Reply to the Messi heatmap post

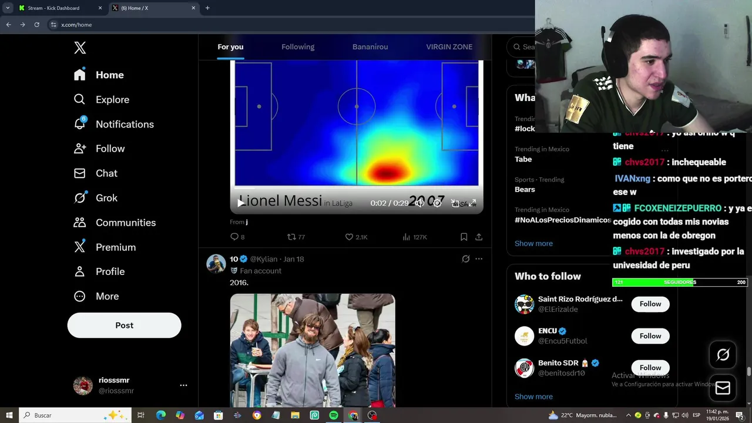pyautogui.click(x=237, y=237)
